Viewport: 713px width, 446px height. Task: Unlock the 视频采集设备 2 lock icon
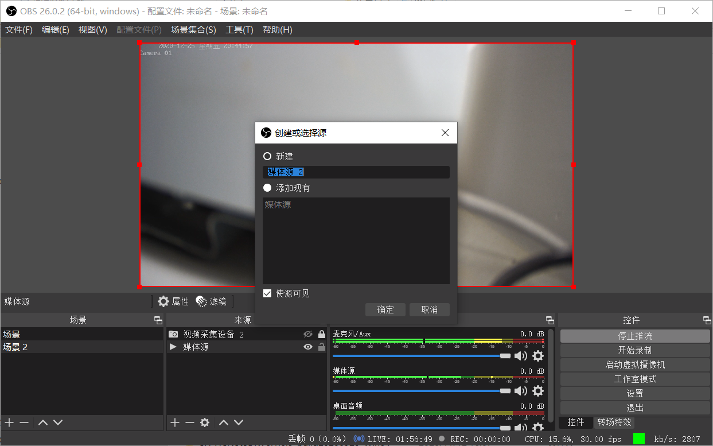[322, 334]
